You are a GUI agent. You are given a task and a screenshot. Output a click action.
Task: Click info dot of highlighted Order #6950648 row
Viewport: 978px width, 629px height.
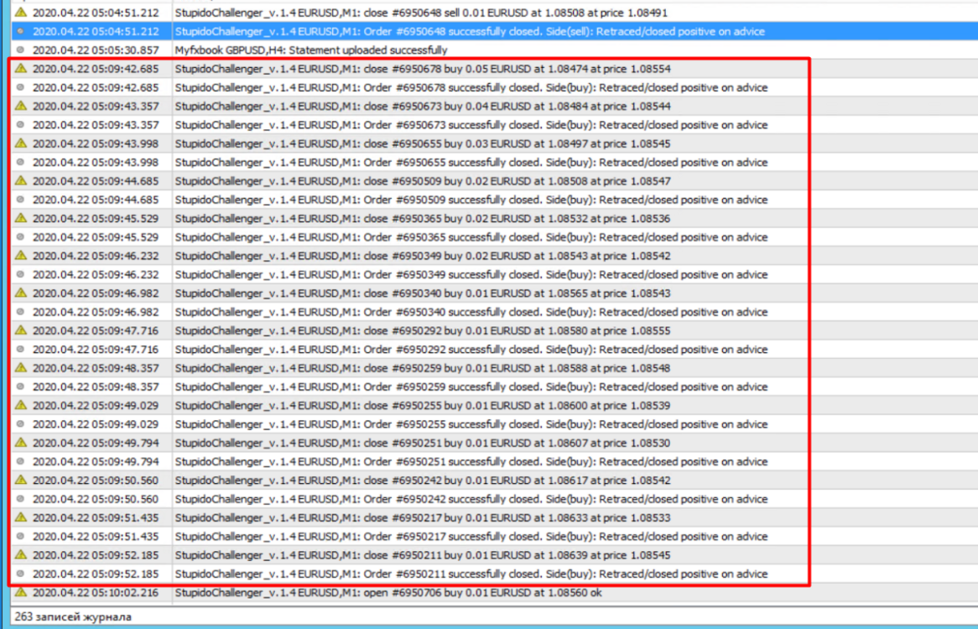click(x=21, y=31)
